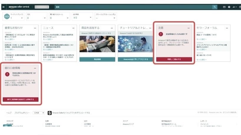Open the hamburger navigation menu
The image size is (241, 135).
(3, 7)
